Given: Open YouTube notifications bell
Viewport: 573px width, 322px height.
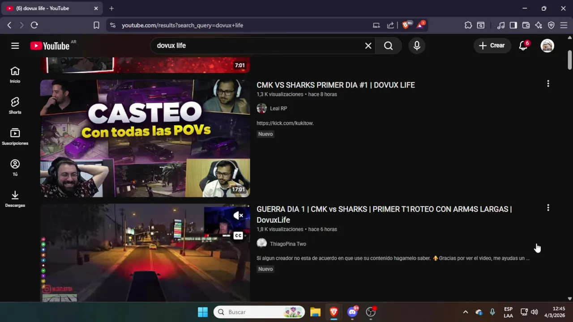Looking at the screenshot, I should click(x=523, y=46).
